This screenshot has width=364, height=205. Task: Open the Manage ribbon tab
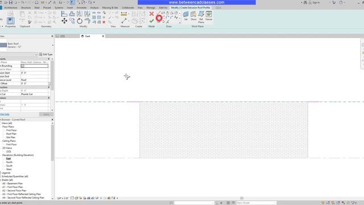(151, 7)
